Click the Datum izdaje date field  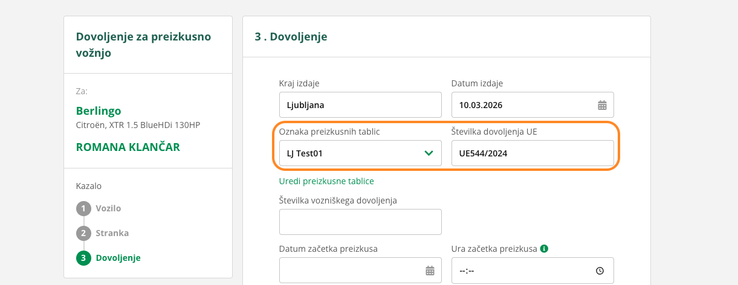[523, 105]
